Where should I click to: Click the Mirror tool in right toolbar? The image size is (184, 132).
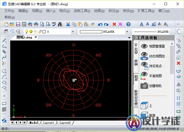[179, 84]
